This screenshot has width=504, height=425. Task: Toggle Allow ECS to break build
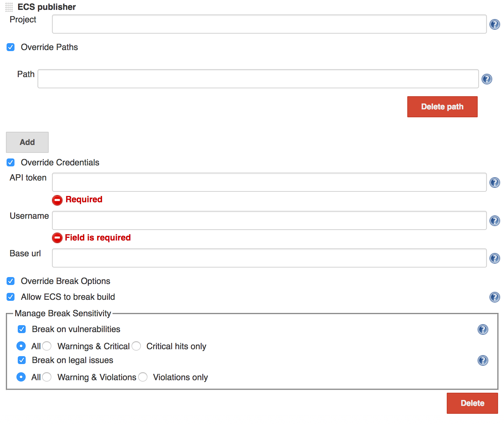point(11,297)
